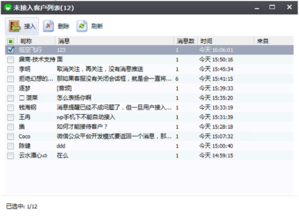Viewport: 299px width, 224px height.
Task: Click message 如何才能接待客户？
Action: (x=82, y=127)
